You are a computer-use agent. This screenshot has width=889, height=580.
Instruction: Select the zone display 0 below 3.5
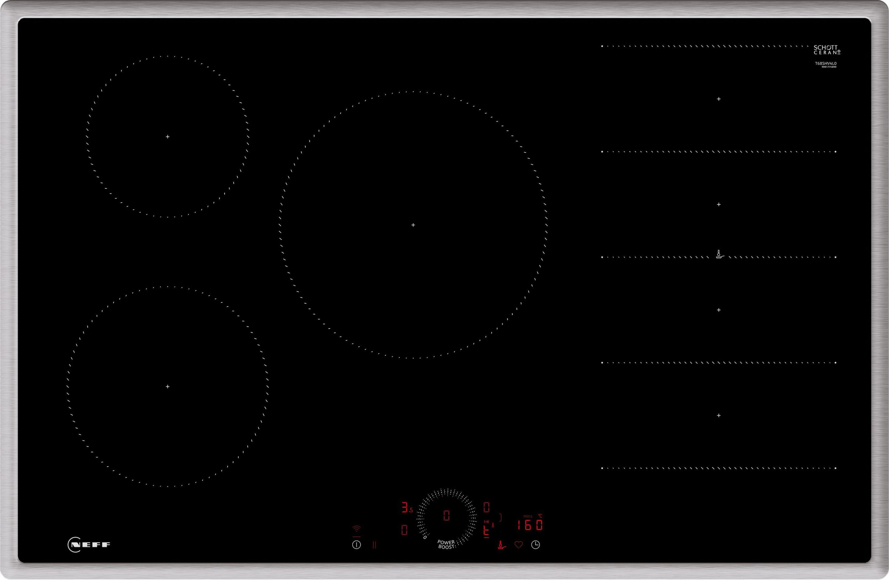tap(404, 530)
